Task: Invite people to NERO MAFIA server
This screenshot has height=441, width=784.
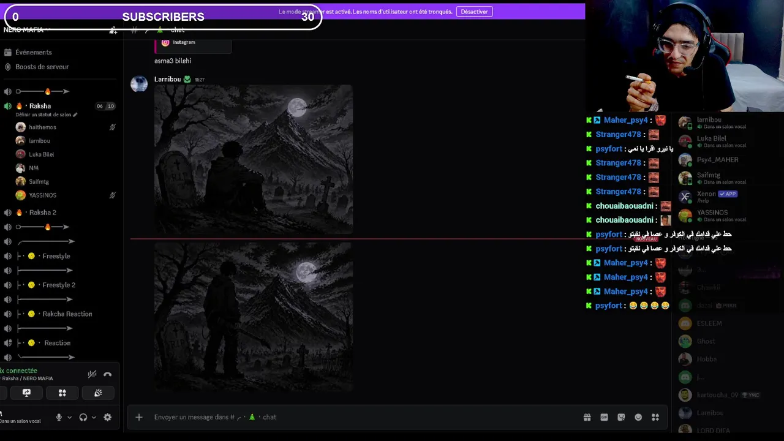Action: (x=113, y=30)
